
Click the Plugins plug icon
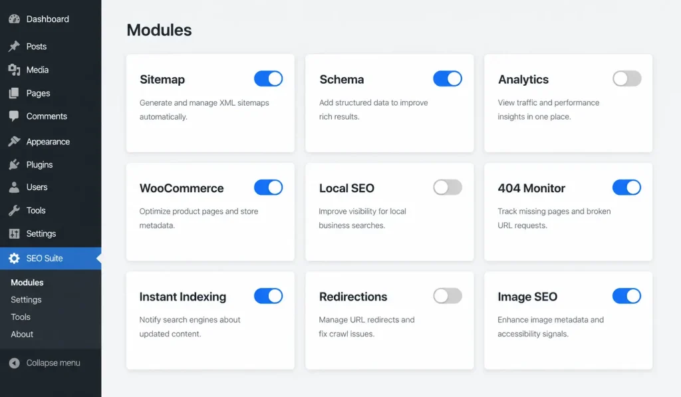15,164
